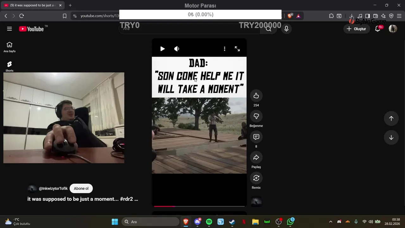This screenshot has width=405, height=228.
Task: Open the Windows Start menu
Action: pyautogui.click(x=115, y=222)
